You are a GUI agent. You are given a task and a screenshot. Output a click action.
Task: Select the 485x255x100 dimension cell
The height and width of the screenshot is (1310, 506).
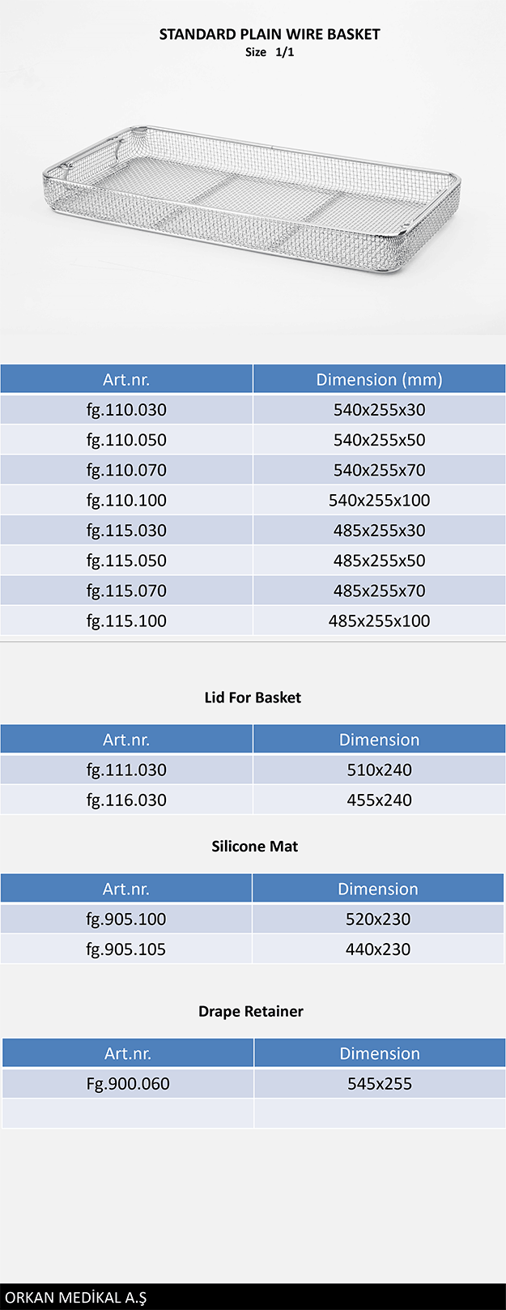coord(379,621)
